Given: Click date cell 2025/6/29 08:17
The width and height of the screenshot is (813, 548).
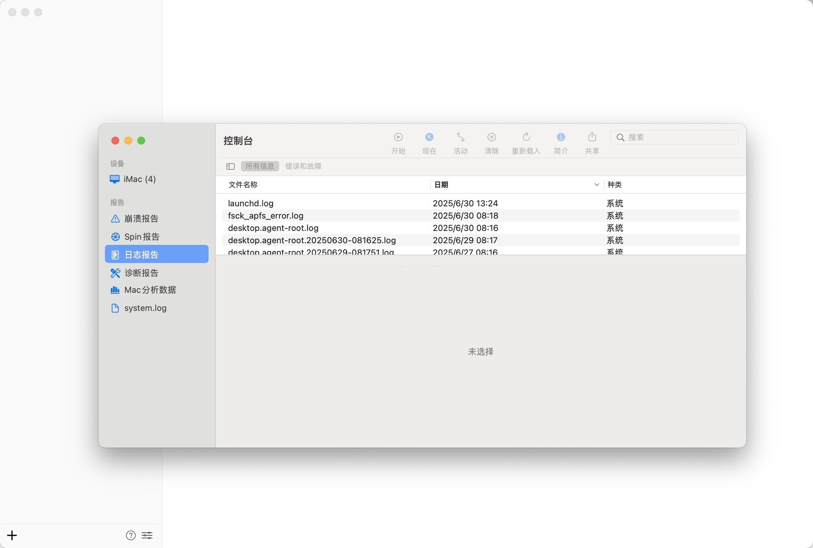Looking at the screenshot, I should (465, 240).
